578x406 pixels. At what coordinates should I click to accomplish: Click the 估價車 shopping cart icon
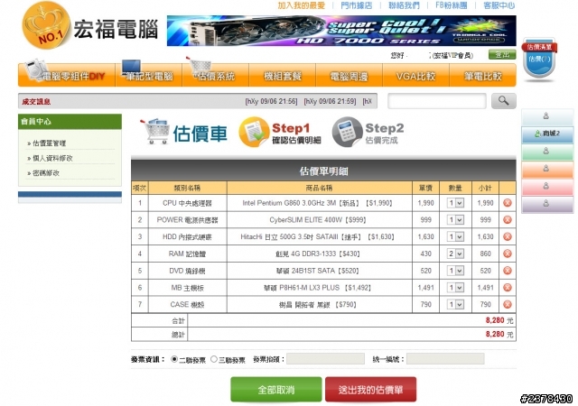154,131
